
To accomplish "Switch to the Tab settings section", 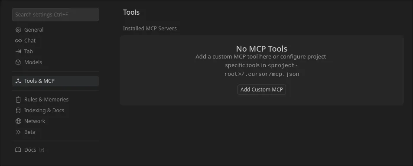I will click(x=55, y=52).
